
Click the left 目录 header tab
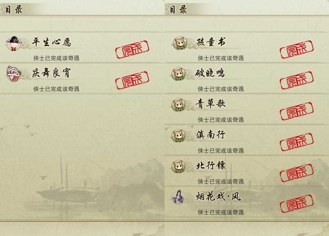click(13, 10)
